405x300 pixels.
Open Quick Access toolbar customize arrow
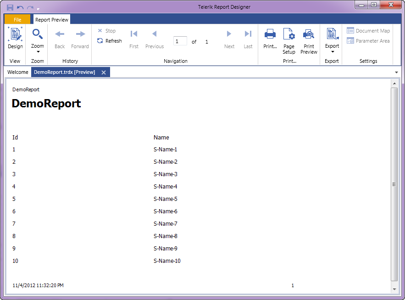pyautogui.click(x=39, y=9)
